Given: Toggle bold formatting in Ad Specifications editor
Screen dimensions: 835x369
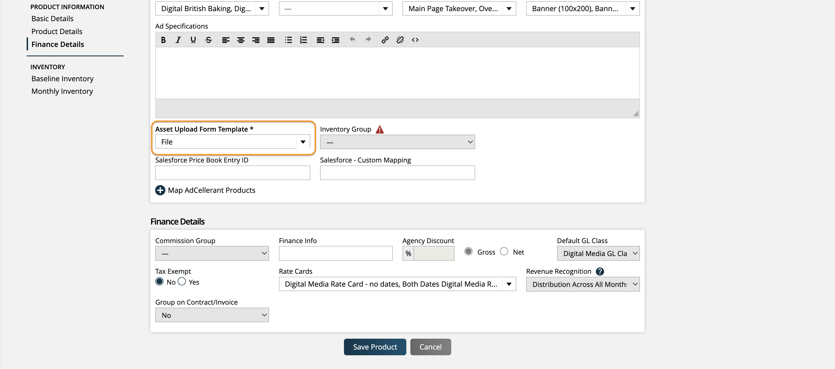Looking at the screenshot, I should pyautogui.click(x=163, y=40).
